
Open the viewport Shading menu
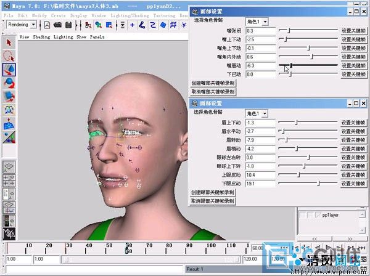coord(41,37)
